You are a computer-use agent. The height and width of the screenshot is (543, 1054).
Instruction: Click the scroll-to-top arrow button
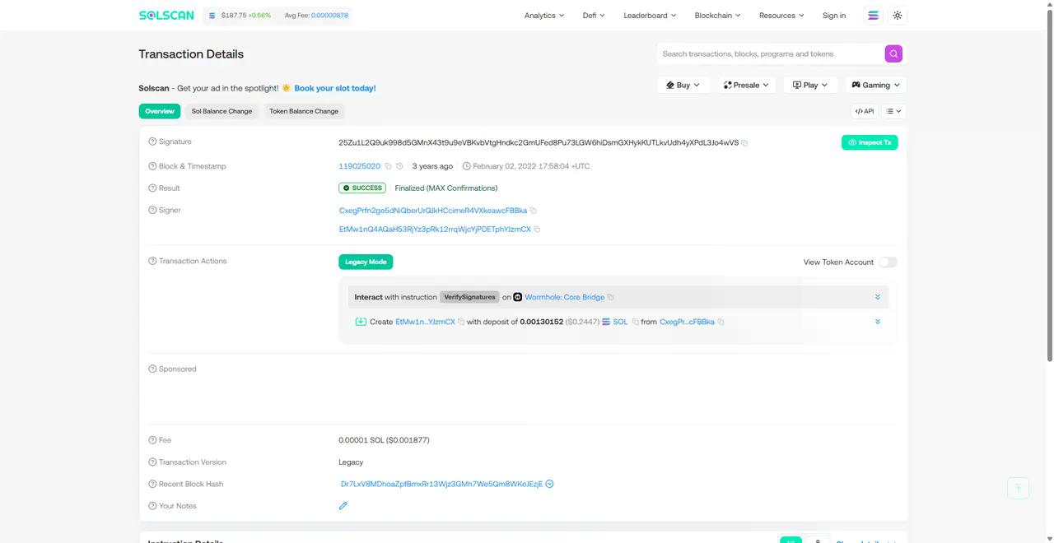(1018, 488)
